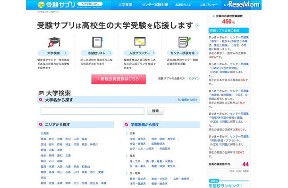Select 京都 in the area list
The height and width of the screenshot is (188, 288).
(x=51, y=166)
